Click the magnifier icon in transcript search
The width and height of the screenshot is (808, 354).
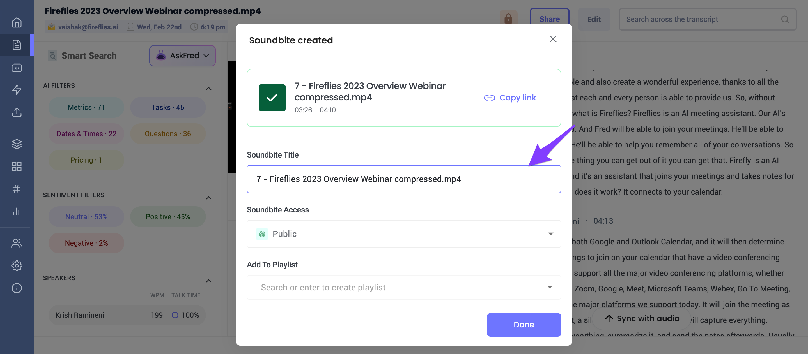point(785,19)
